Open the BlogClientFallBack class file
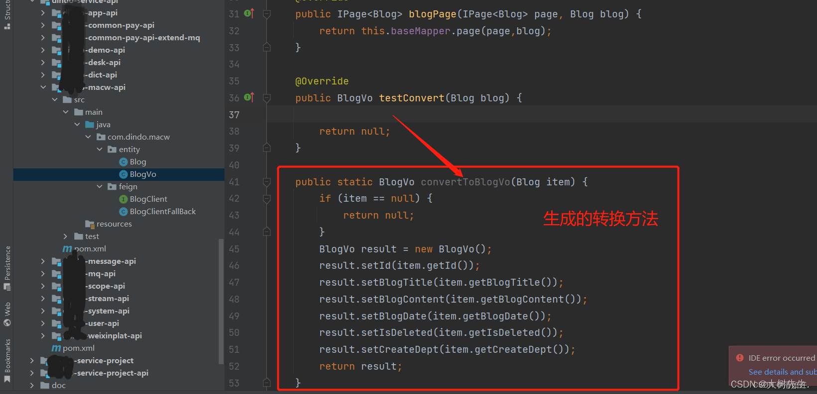The height and width of the screenshot is (394, 817). (163, 212)
